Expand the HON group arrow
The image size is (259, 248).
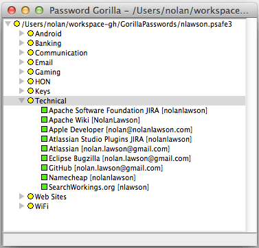22,82
